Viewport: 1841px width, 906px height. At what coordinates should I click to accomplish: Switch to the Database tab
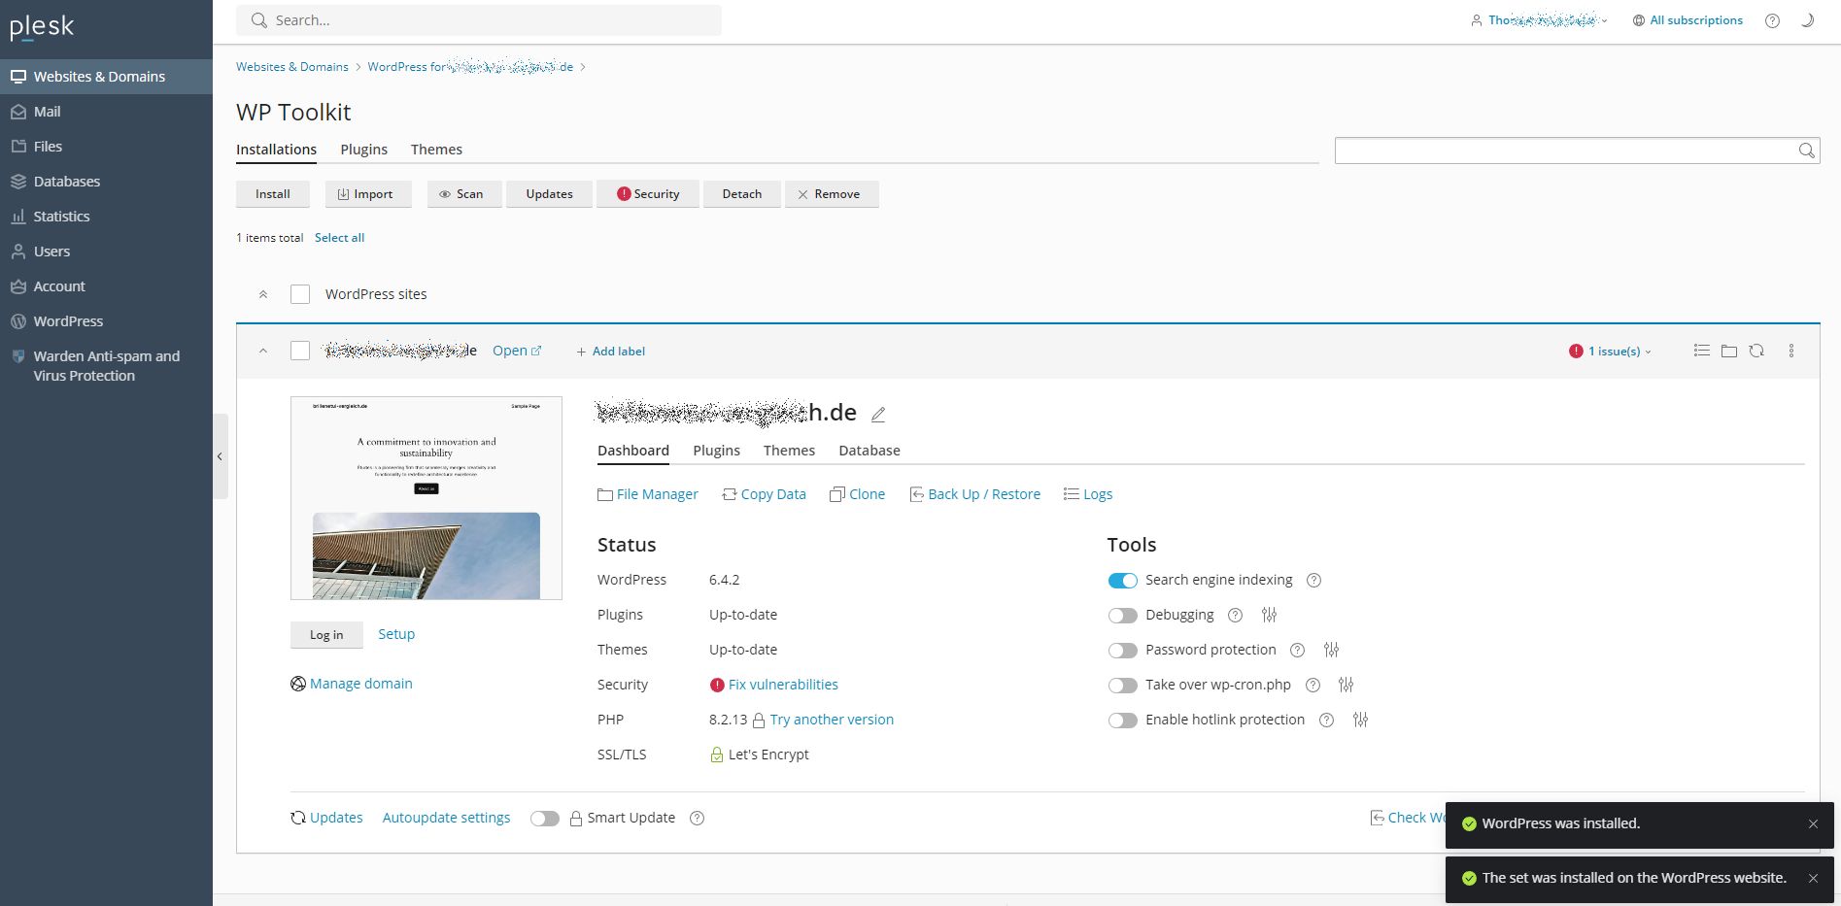[869, 451]
